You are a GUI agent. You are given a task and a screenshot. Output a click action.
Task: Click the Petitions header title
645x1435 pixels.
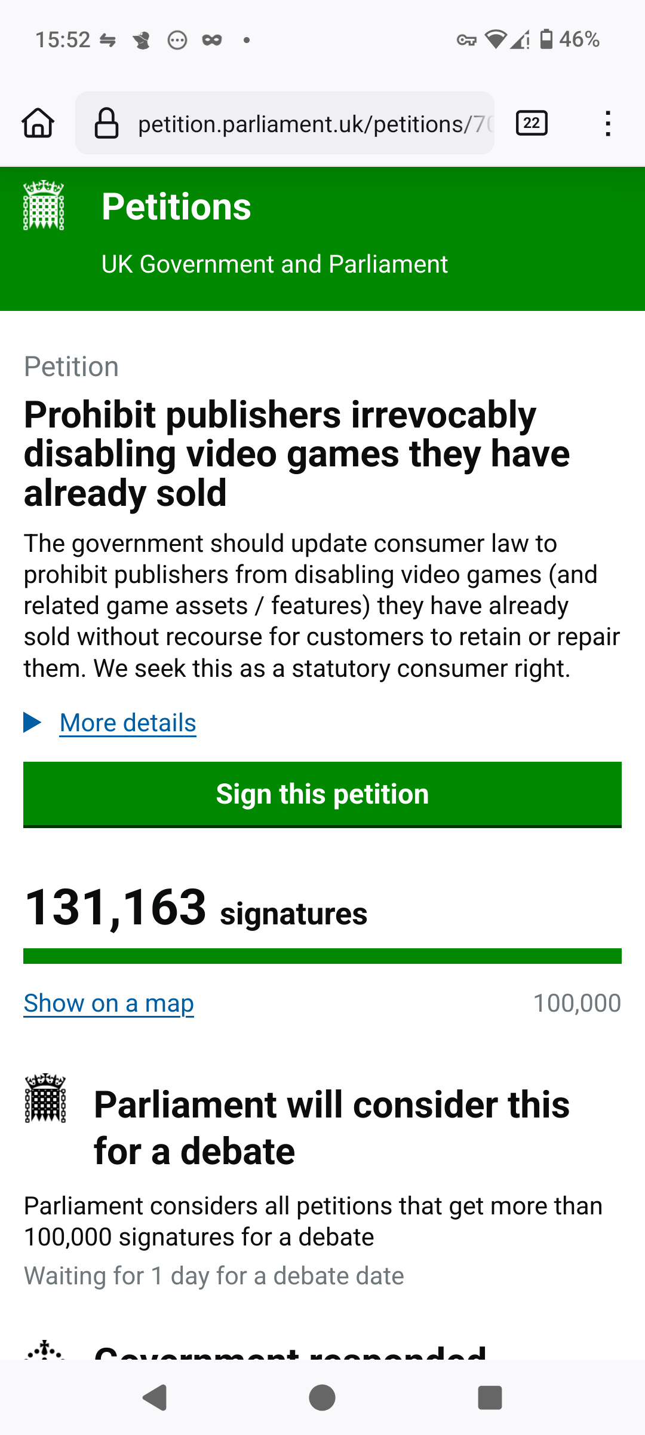[176, 207]
